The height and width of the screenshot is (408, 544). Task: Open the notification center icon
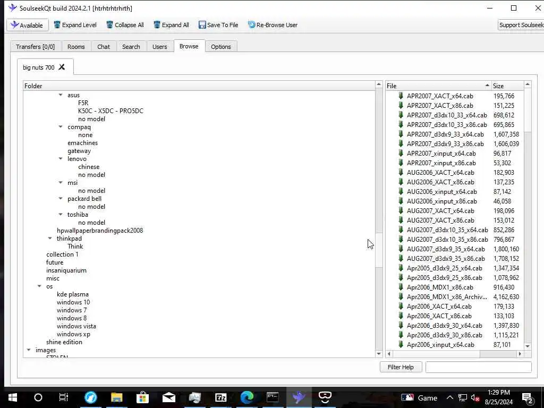click(528, 398)
